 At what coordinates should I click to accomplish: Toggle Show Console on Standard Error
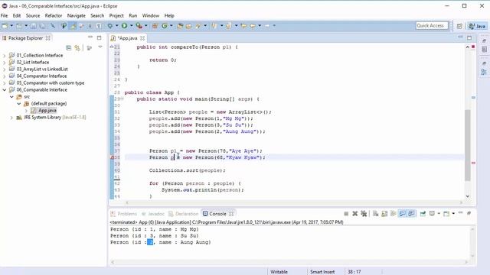(411, 214)
